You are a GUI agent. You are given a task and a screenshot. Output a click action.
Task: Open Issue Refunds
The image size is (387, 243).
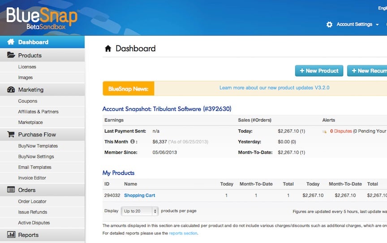pos(33,212)
